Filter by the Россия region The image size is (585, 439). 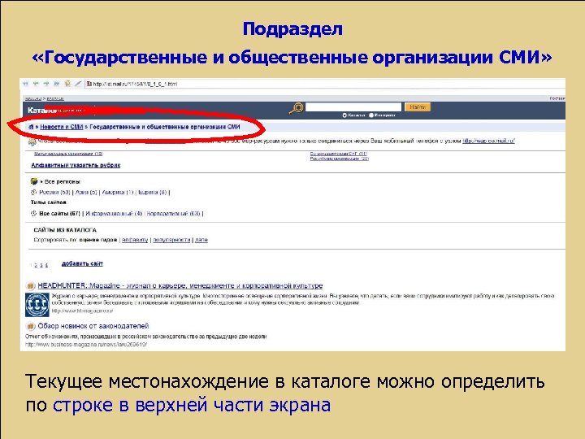[54, 192]
